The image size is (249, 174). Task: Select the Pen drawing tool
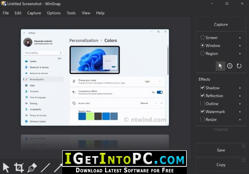32,167
